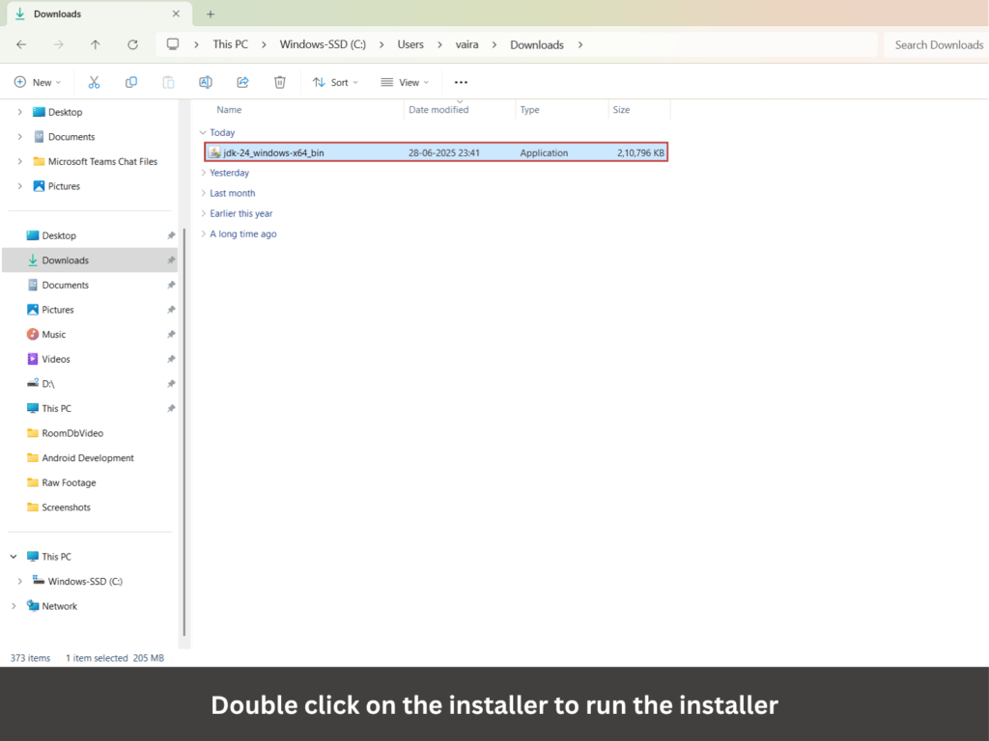Collapse the This PC tree node
Viewport: 989px width, 741px height.
[x=14, y=557]
